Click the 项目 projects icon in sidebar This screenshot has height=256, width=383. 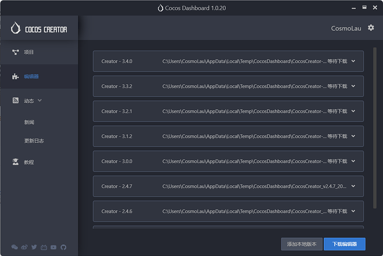16,52
